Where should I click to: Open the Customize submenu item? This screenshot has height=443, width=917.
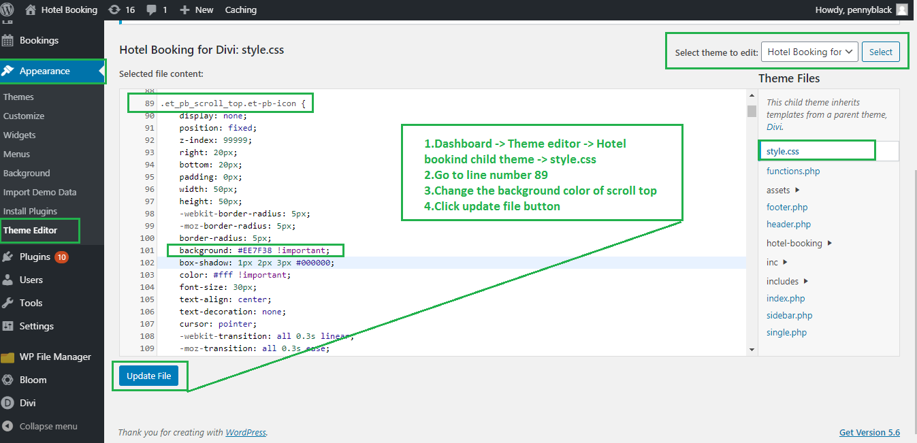tap(24, 116)
